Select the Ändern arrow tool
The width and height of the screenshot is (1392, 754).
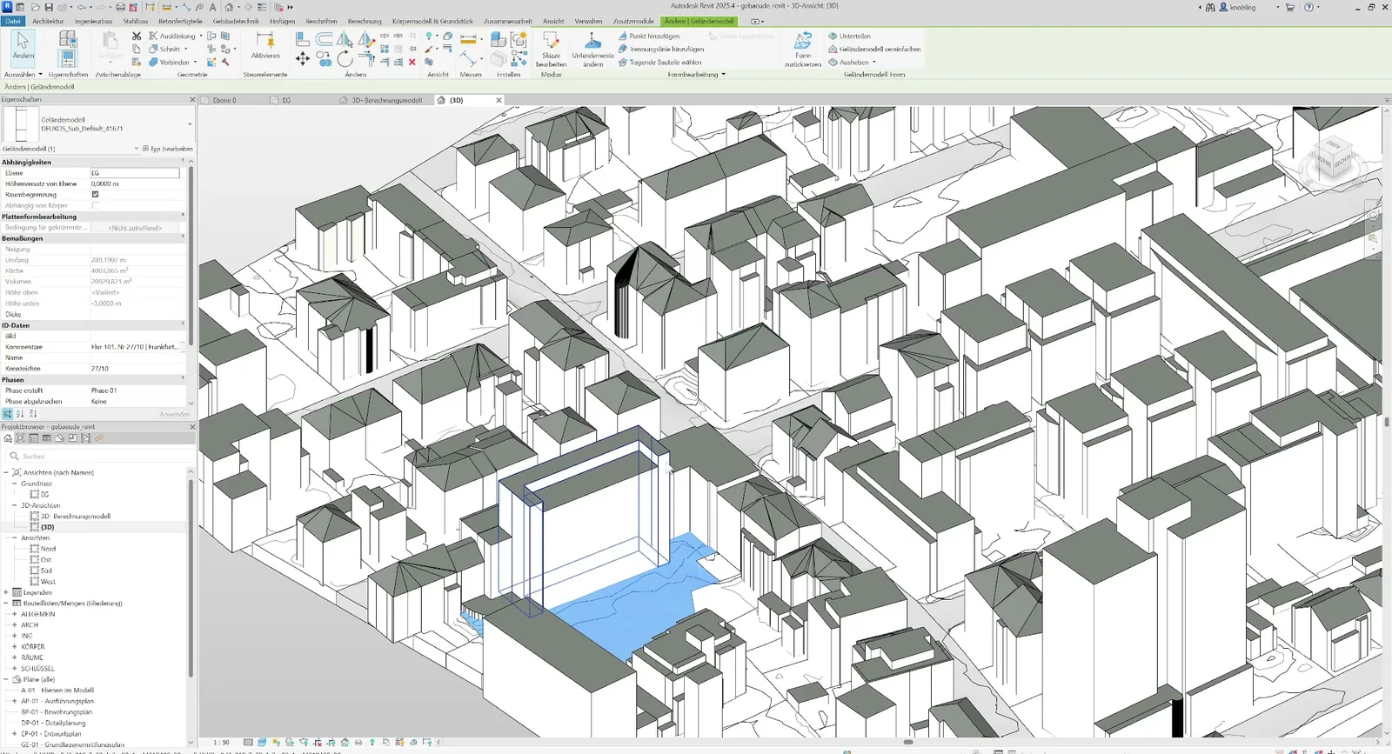pos(23,47)
